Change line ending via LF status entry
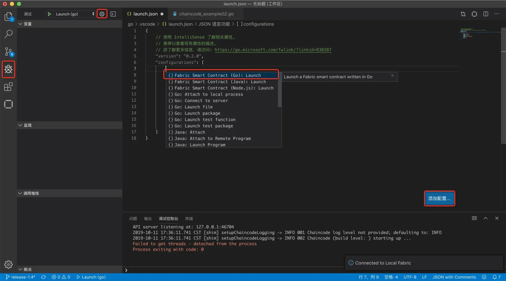506x281 pixels. pyautogui.click(x=424, y=277)
